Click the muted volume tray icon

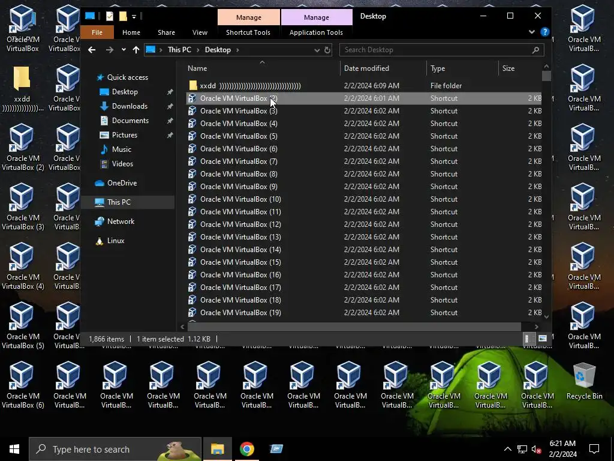(x=536, y=449)
